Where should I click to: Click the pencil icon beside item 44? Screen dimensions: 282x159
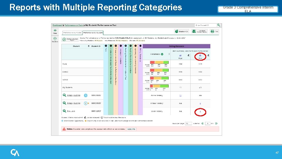click(x=189, y=55)
